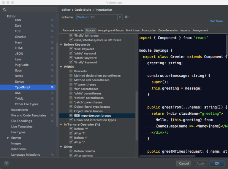228x169 pixels.
Task: Expand the Emmet tree node
Action: tap(8, 138)
